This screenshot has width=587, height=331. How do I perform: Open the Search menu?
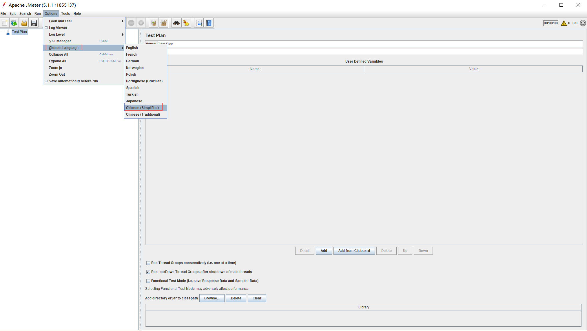pyautogui.click(x=25, y=14)
